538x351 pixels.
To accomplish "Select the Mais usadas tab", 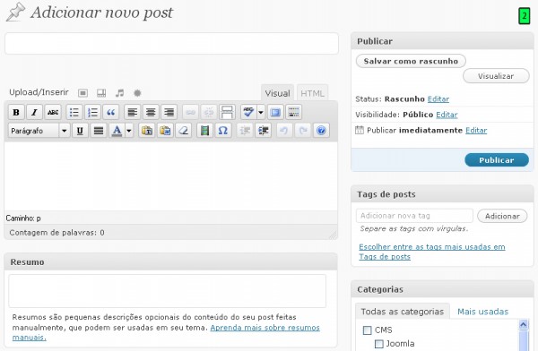I will pyautogui.click(x=482, y=312).
